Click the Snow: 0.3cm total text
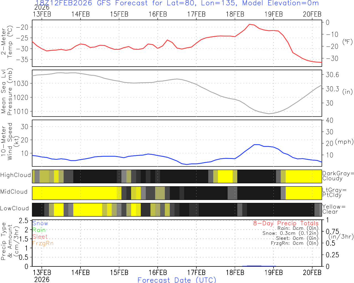The height and width of the screenshot is (283, 354). (x=290, y=233)
